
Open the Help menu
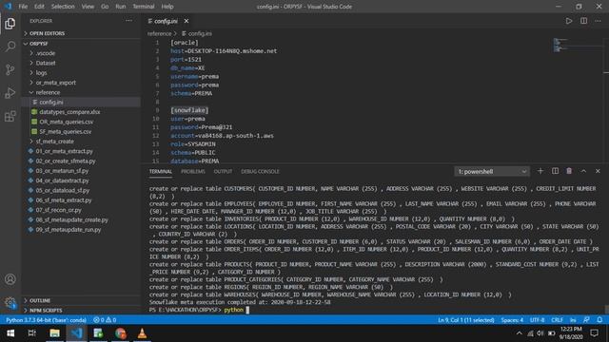point(167,7)
